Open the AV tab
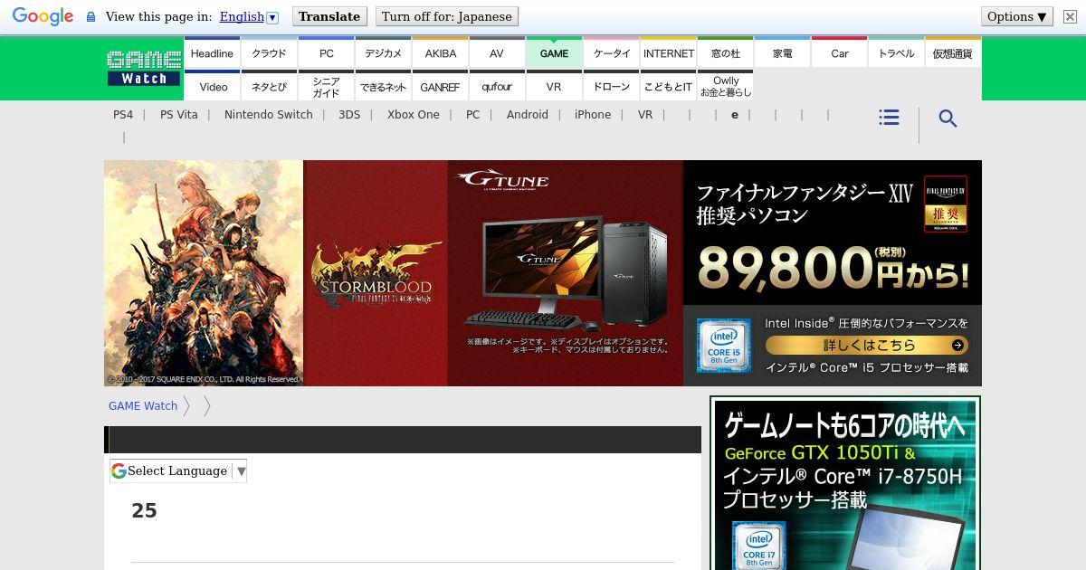The image size is (1086, 570). point(497,53)
